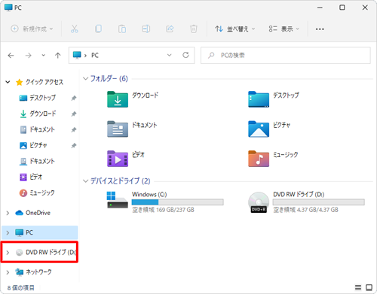Go forward with the right arrow
Viewport: 377px width, 294px height.
[x=29, y=55]
